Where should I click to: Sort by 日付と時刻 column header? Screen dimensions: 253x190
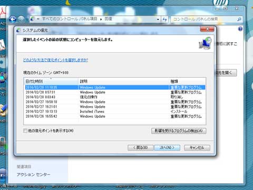click(51, 81)
